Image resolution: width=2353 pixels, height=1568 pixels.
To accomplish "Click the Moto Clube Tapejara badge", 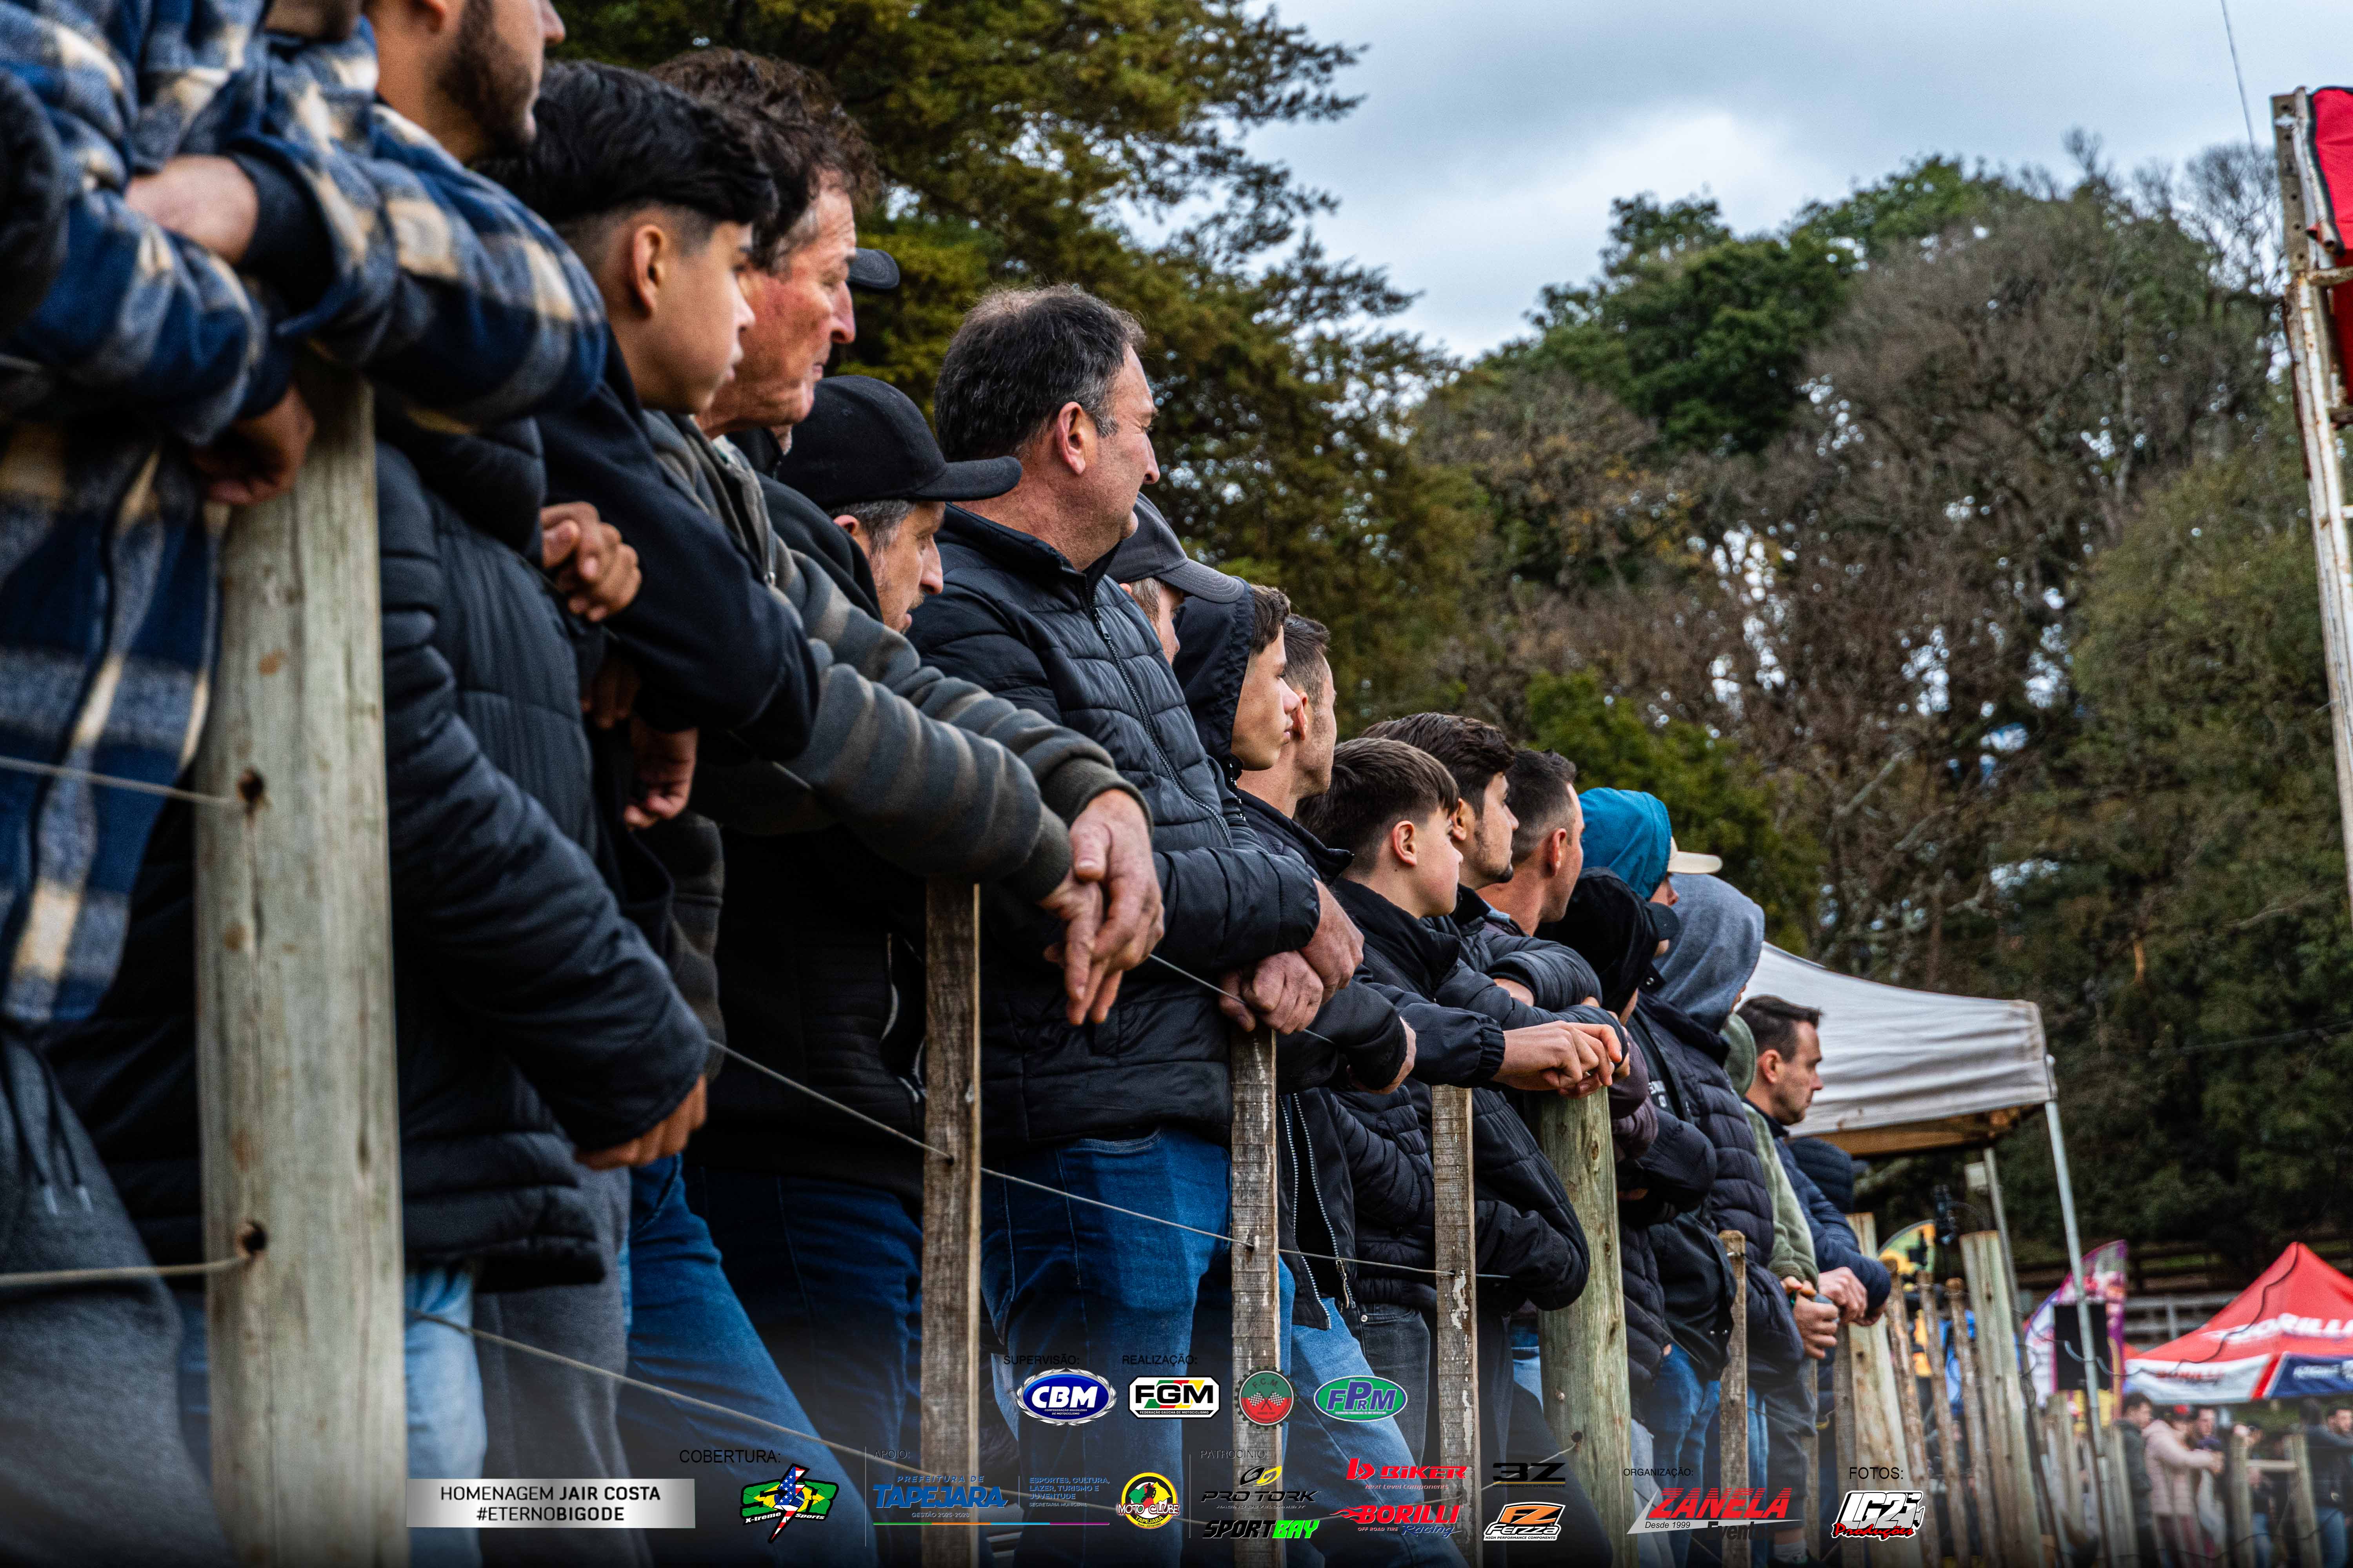I will coord(1147,1501).
